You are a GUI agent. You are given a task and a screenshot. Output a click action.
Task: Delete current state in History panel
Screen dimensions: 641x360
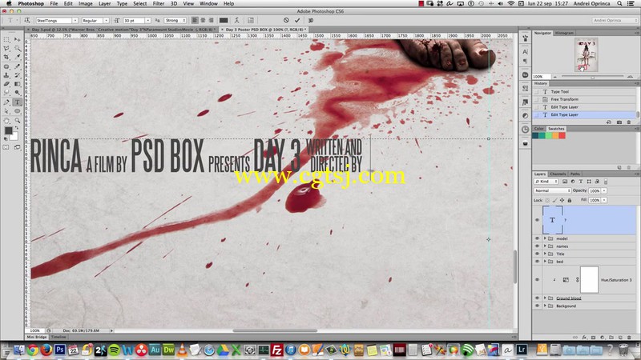629,122
